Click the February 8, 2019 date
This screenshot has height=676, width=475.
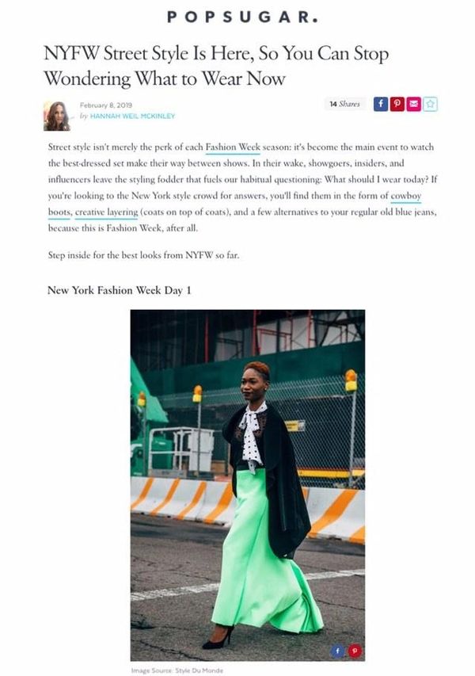[x=106, y=105]
